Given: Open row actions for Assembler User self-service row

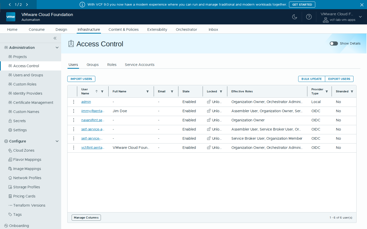Looking at the screenshot, I should (74, 129).
